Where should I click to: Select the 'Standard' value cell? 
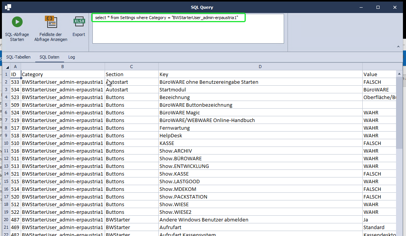click(379, 228)
